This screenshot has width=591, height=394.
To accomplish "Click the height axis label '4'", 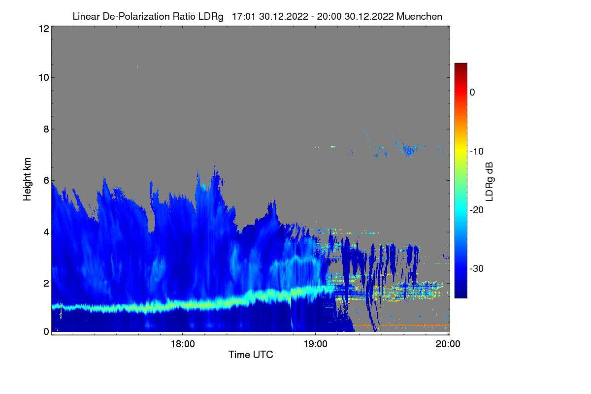I will (45, 231).
